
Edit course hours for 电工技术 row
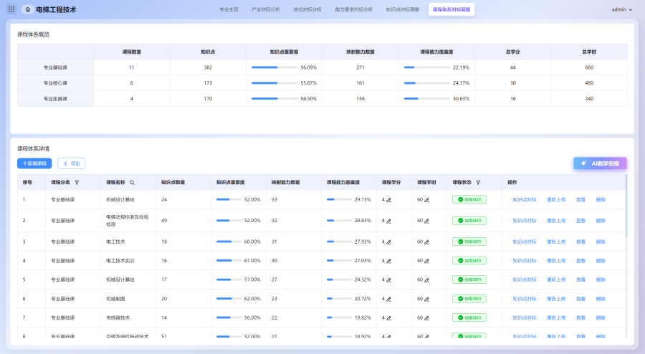pyautogui.click(x=425, y=242)
